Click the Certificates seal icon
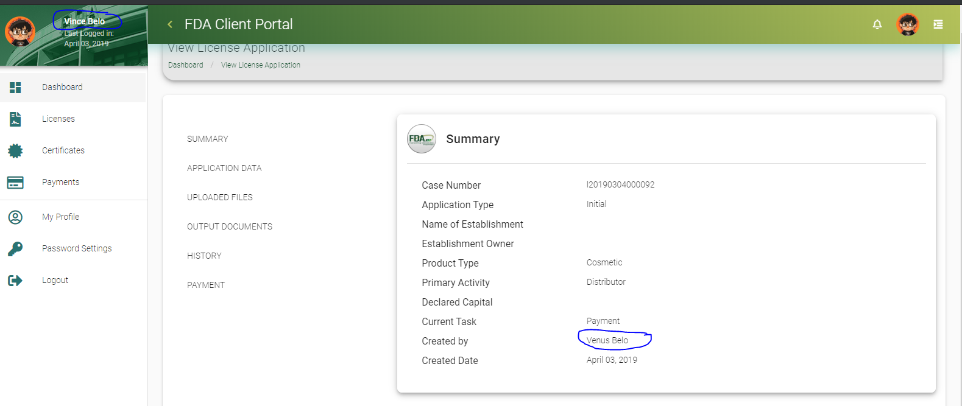Viewport: 962px width, 406px height. [15, 151]
